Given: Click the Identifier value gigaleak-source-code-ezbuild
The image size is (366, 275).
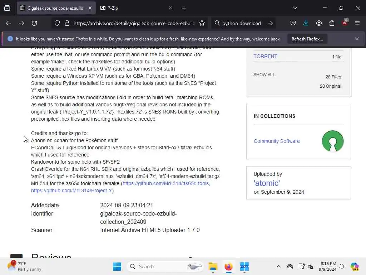Looking at the screenshot, I should click(138, 218).
